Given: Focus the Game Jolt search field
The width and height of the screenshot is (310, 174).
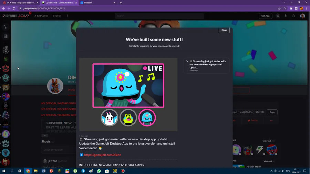Looking at the screenshot, I should coord(159,16).
